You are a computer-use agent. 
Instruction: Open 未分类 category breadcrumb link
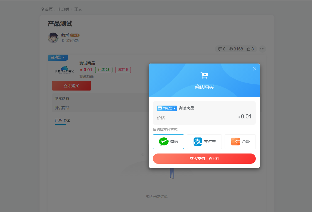pos(63,9)
